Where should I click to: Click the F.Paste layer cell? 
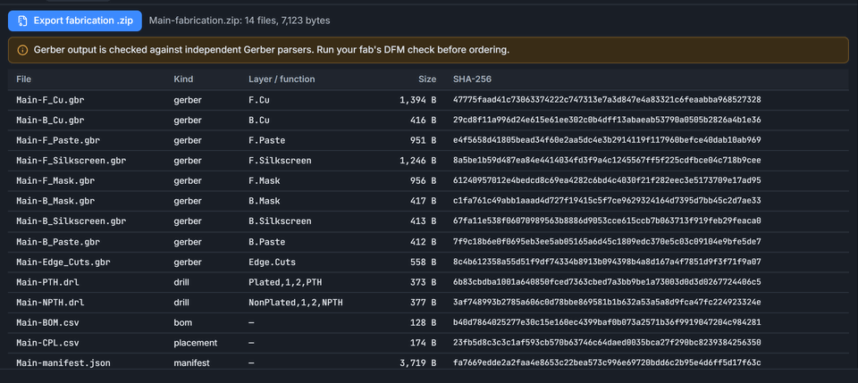266,140
